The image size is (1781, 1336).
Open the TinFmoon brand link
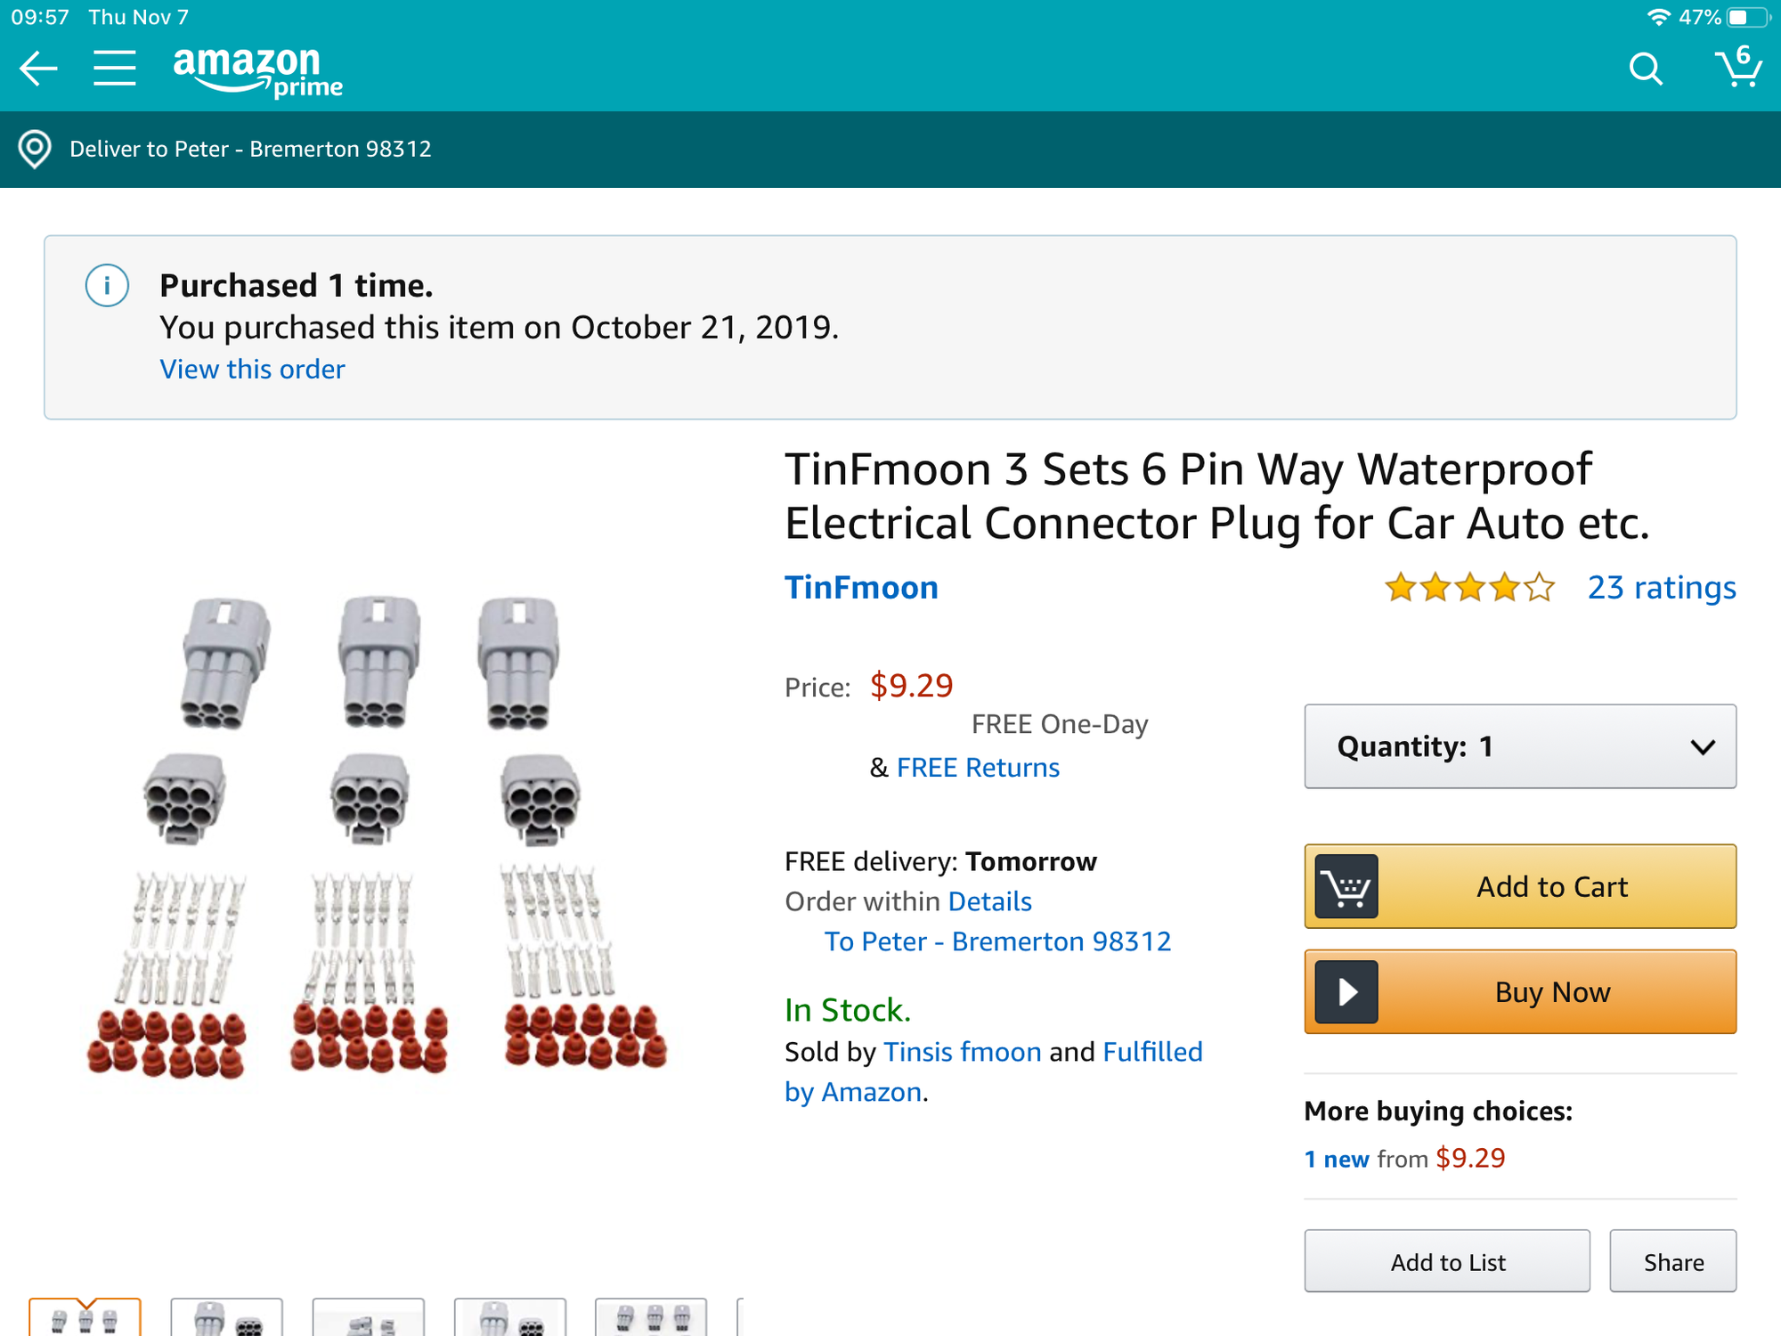(861, 588)
